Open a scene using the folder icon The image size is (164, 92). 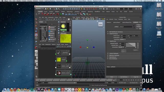coord(48,9)
